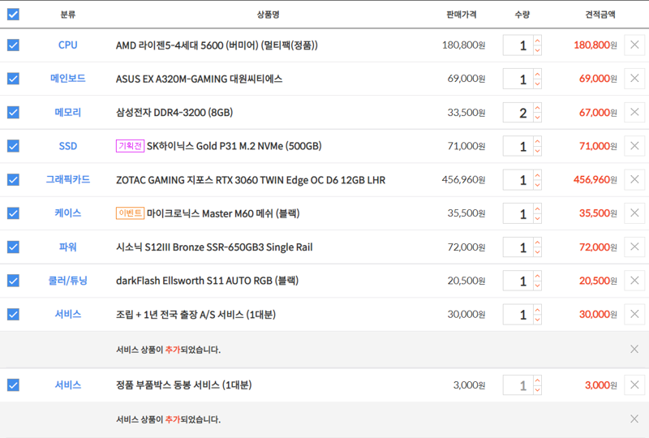Remove the CPU row with X icon
The width and height of the screenshot is (649, 438).
pyautogui.click(x=634, y=45)
